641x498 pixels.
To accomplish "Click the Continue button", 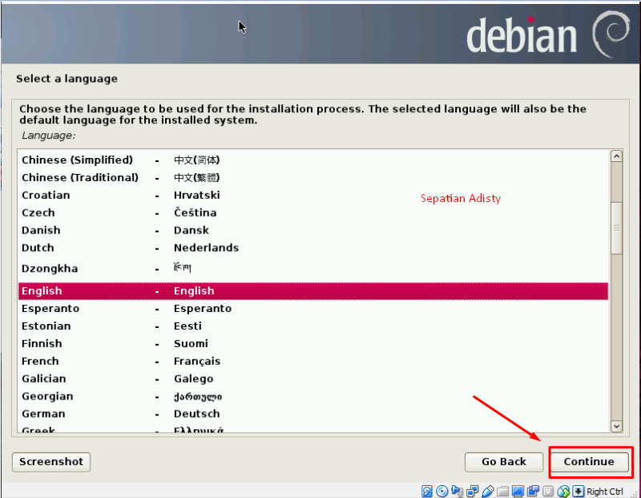I will tap(590, 462).
